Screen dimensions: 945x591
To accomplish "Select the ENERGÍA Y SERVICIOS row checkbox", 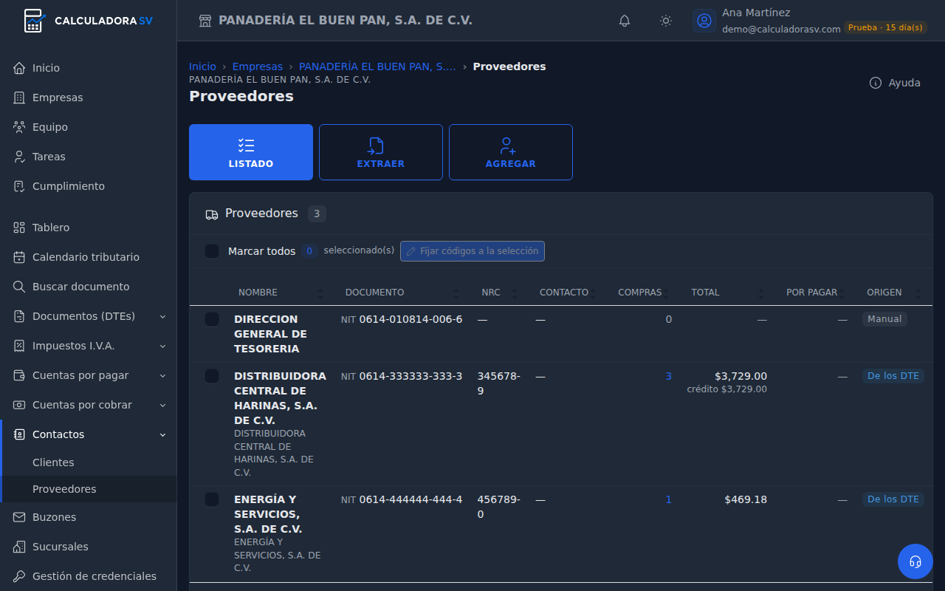I will click(x=212, y=499).
